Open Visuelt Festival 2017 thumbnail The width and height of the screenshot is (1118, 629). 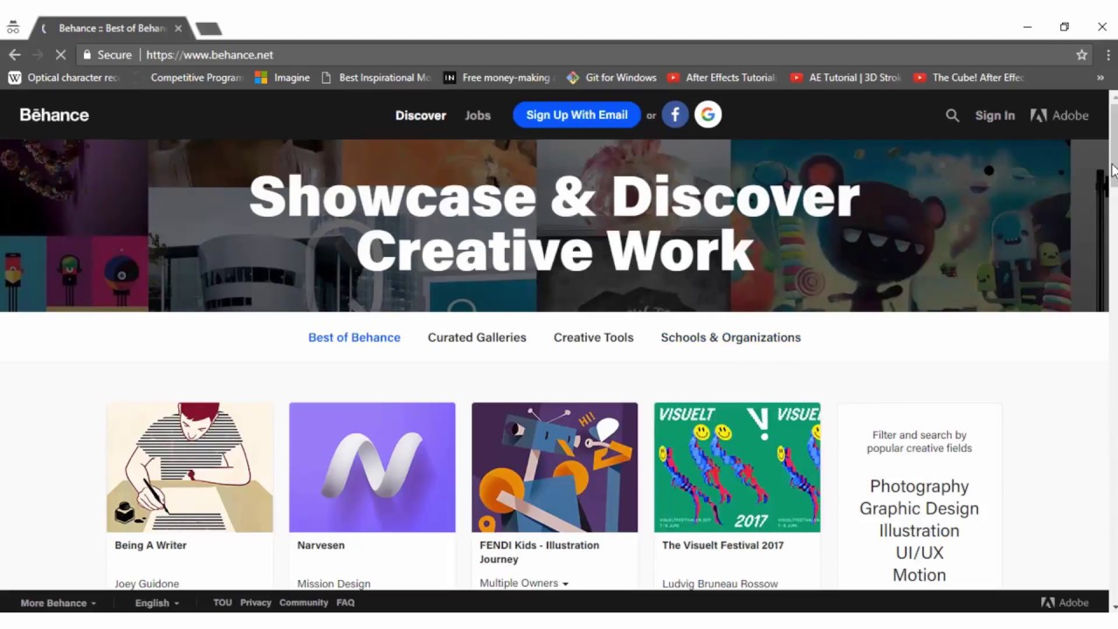coord(737,467)
